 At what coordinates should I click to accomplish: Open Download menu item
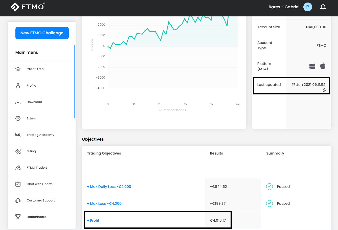34,102
